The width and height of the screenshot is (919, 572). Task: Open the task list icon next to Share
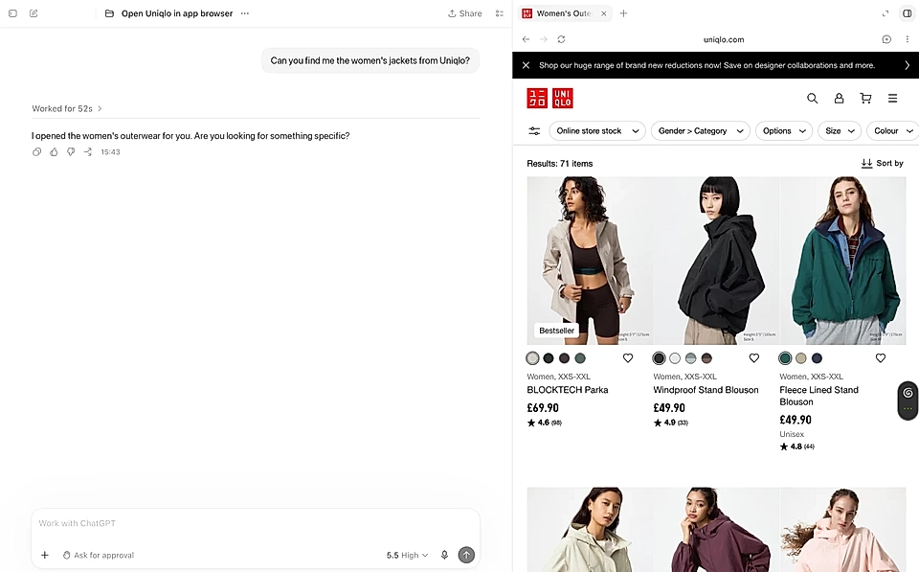pos(500,13)
